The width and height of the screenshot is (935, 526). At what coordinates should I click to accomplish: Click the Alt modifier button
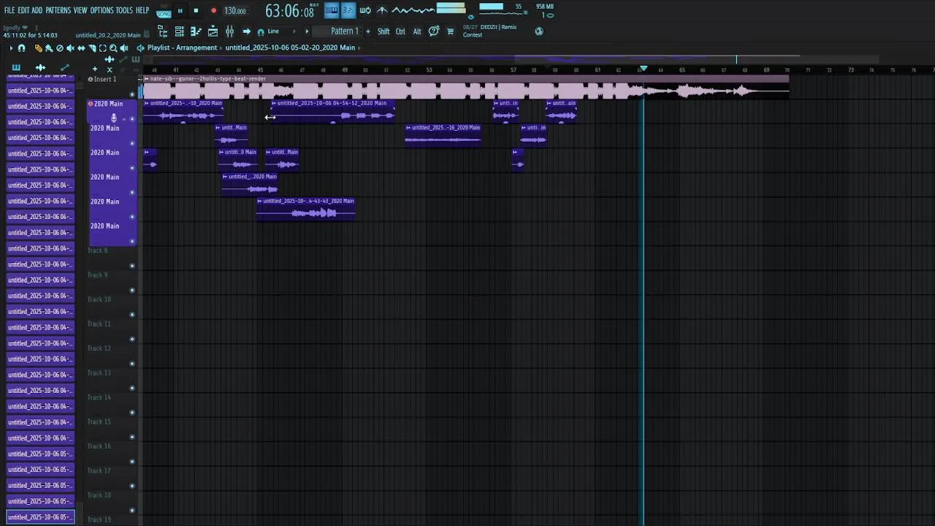tap(417, 31)
